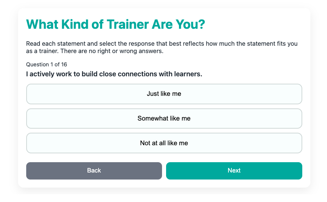Mark the middle response option
This screenshot has width=327, height=202.
(x=164, y=118)
